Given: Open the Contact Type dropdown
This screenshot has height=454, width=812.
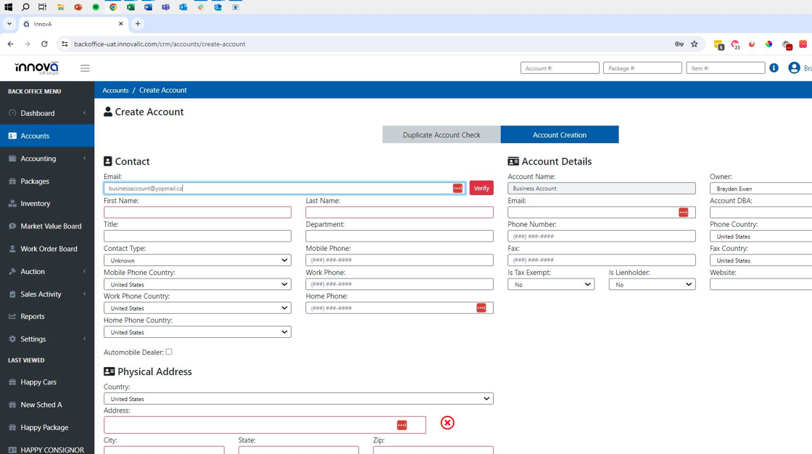Looking at the screenshot, I should (x=197, y=260).
